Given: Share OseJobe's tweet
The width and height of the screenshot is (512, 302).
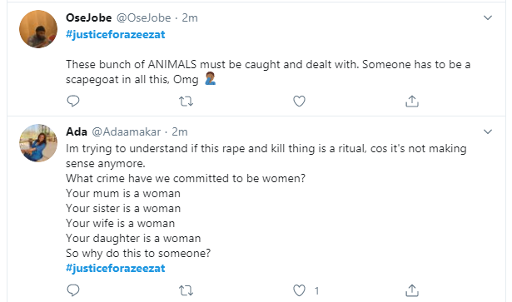Looking at the screenshot, I should 412,101.
